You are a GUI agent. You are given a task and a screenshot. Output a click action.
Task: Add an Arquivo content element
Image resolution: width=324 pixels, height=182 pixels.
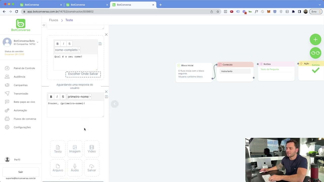[58, 168]
